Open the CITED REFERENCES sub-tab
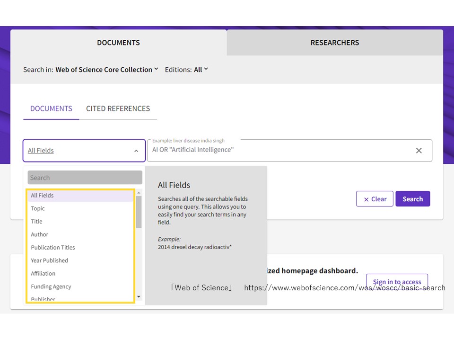Screen dimensions: 454x341 (x=118, y=109)
